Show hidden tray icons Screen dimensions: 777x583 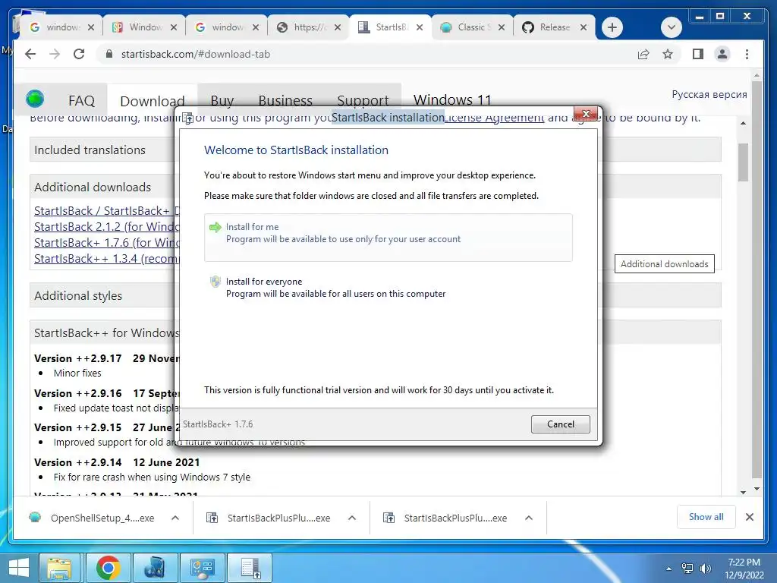click(x=668, y=569)
